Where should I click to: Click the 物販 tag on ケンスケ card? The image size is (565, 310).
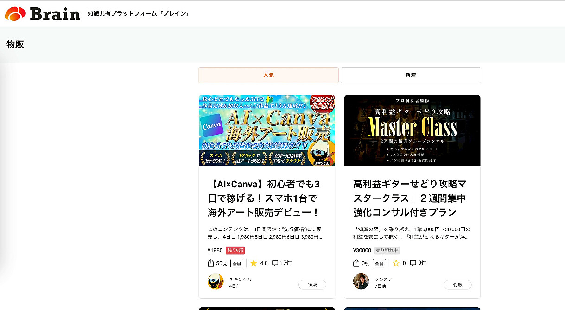458,285
